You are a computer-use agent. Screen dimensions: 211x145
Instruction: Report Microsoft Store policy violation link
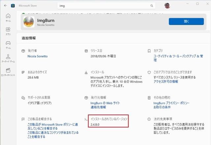tap(53, 126)
